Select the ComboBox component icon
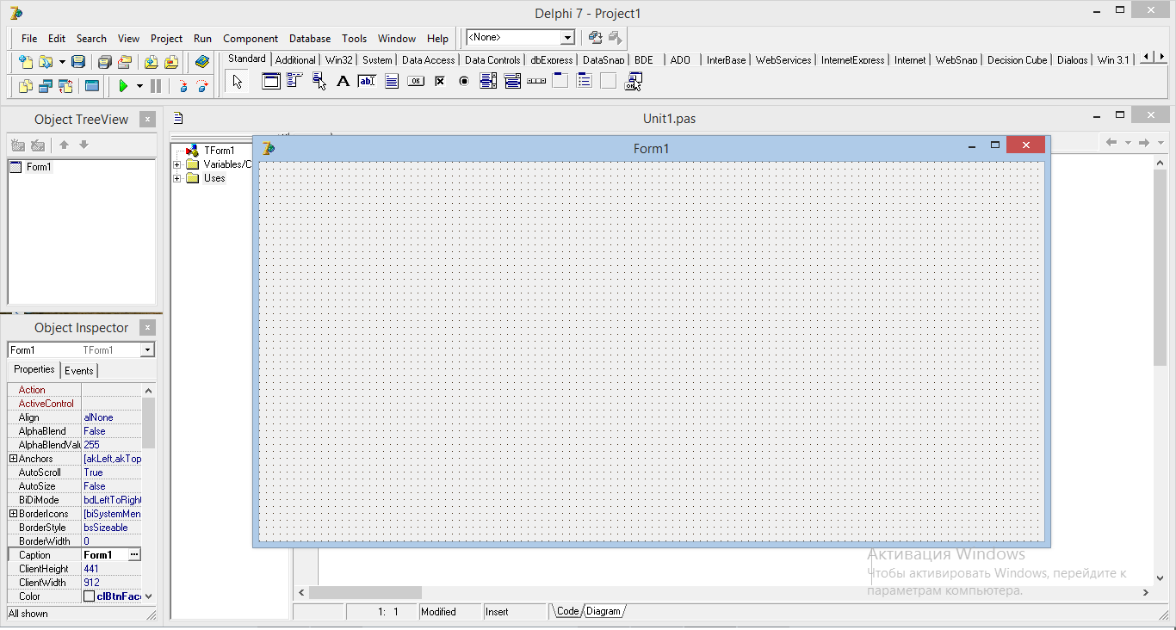The image size is (1176, 630). point(512,82)
